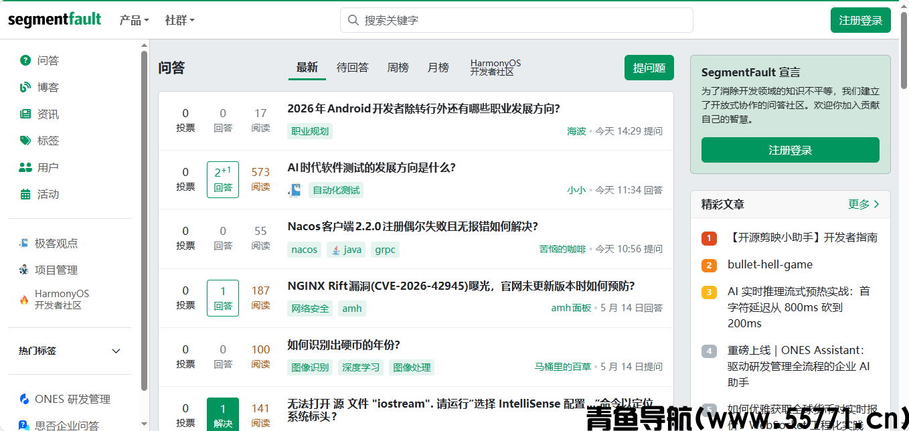Open the NGINX Rift漏洞 question
Image resolution: width=909 pixels, height=431 pixels.
pyautogui.click(x=461, y=286)
